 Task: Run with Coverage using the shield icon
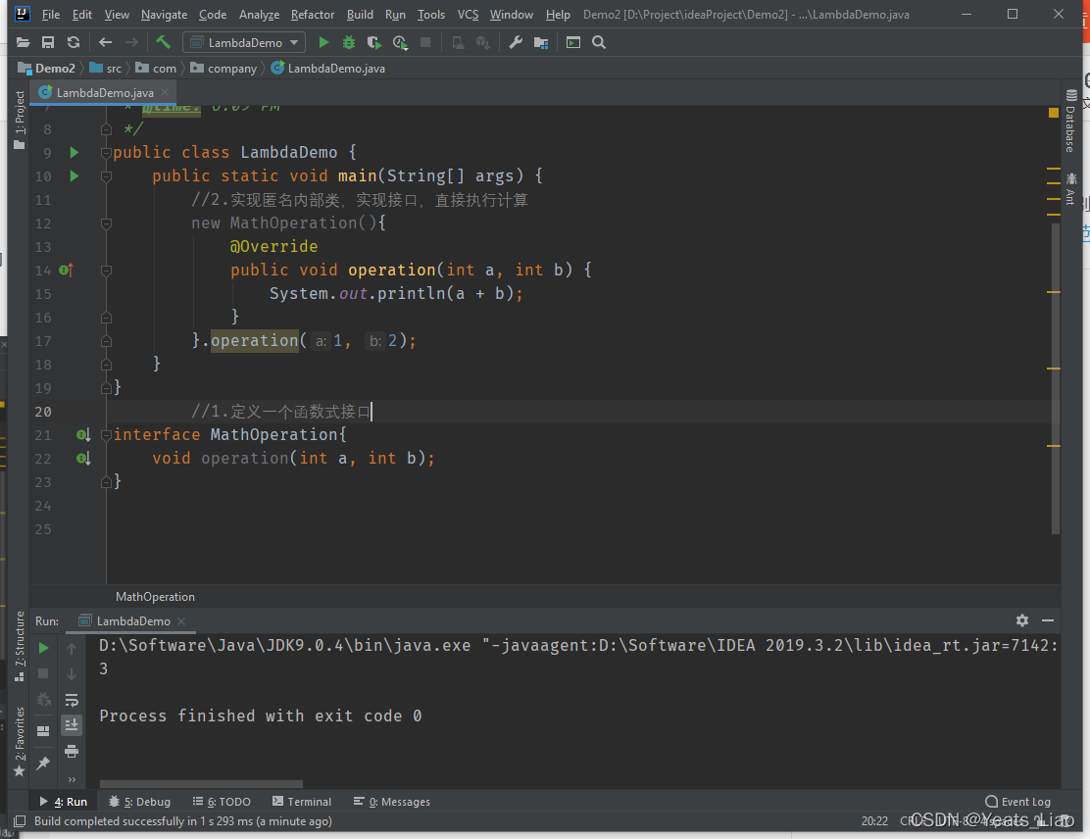click(374, 42)
